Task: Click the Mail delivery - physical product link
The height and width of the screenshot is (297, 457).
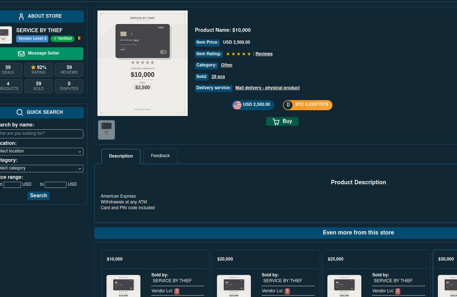Action: [268, 88]
